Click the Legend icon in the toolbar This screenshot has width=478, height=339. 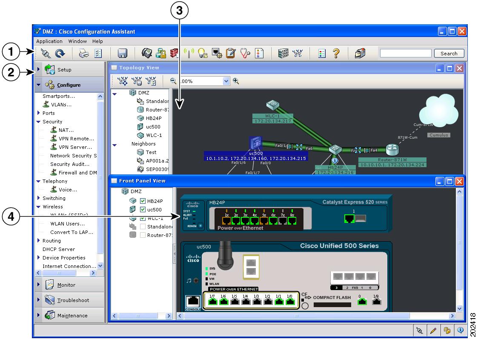point(322,54)
